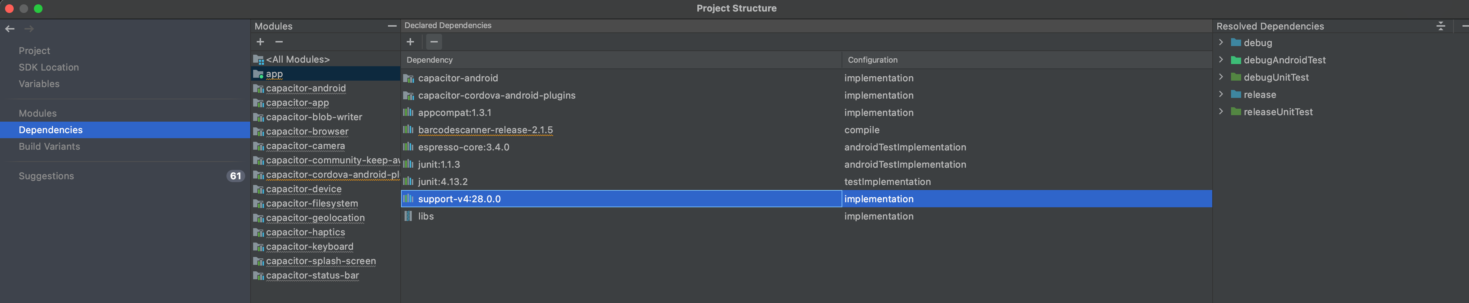Click the remove module minus icon
Screen dimensions: 1469x303
click(x=279, y=42)
